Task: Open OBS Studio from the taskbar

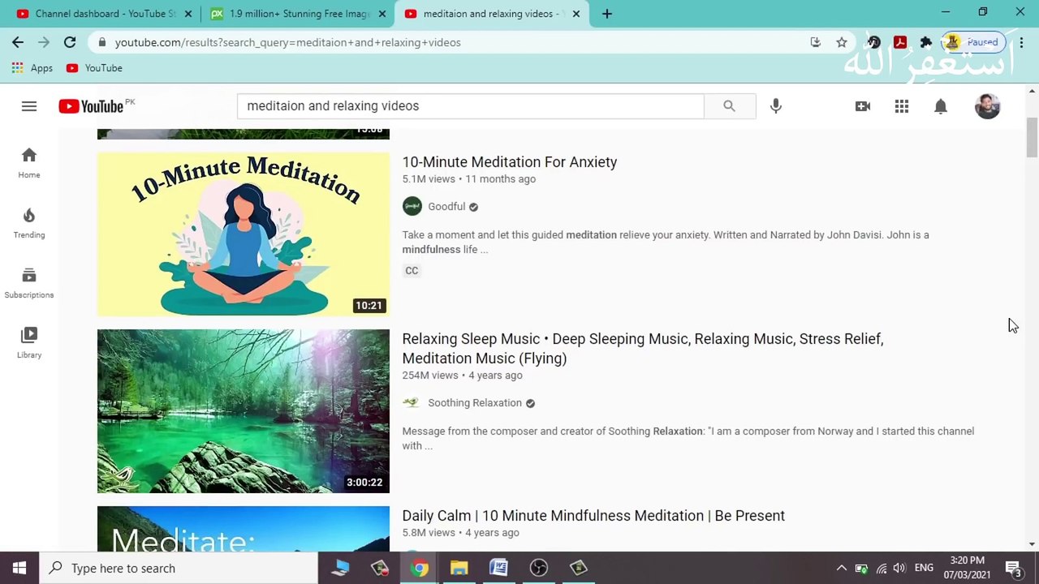Action: pyautogui.click(x=539, y=568)
